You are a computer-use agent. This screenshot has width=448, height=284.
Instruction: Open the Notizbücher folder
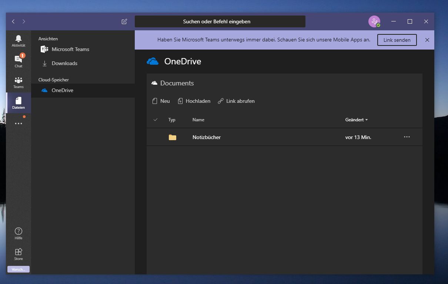207,137
